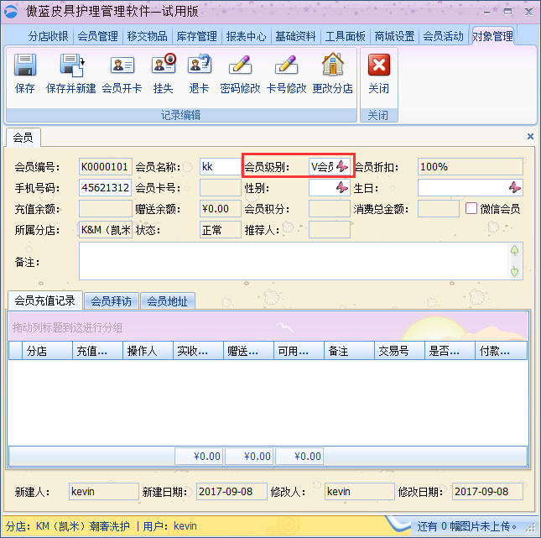The height and width of the screenshot is (538, 541).
Task: Click the 会员名称 input field
Action: [x=220, y=166]
